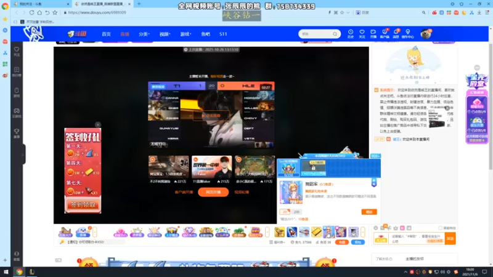
Task: Click orange 网页开播 button
Action: pyautogui.click(x=213, y=192)
